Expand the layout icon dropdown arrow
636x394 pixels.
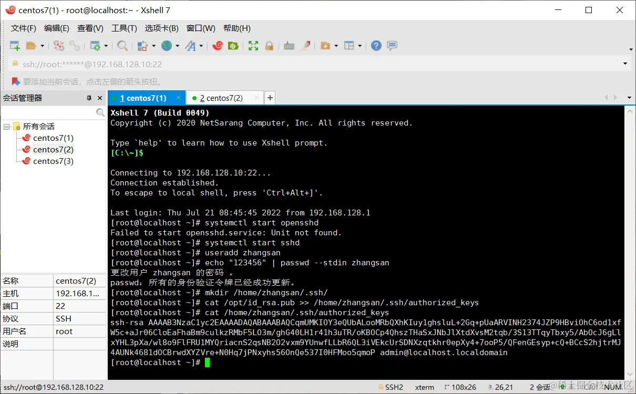[x=360, y=46]
